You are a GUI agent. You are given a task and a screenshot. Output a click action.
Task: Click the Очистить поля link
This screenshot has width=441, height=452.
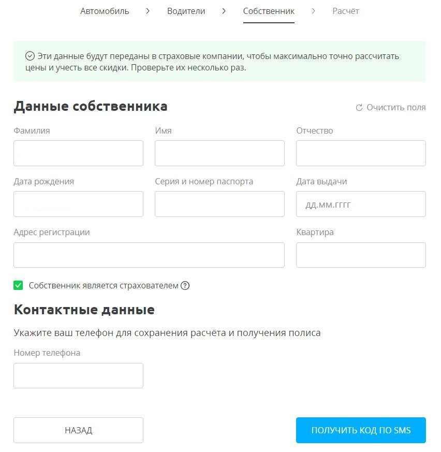pos(396,107)
